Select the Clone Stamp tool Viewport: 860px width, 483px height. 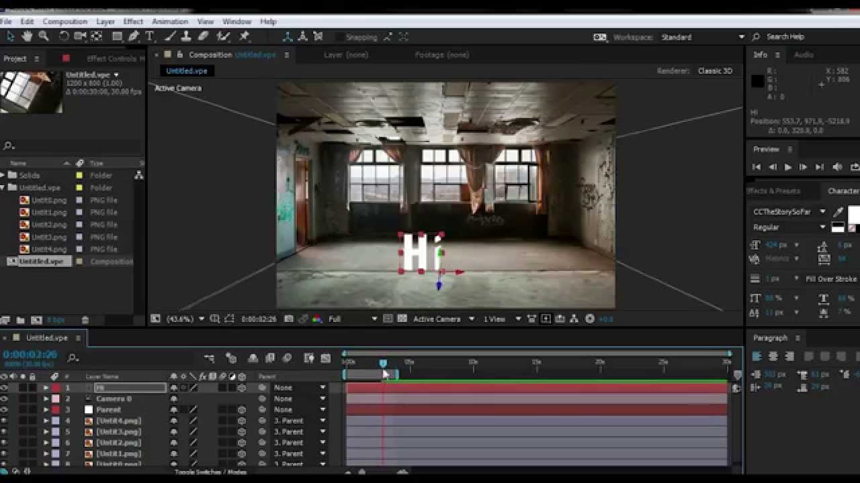187,36
